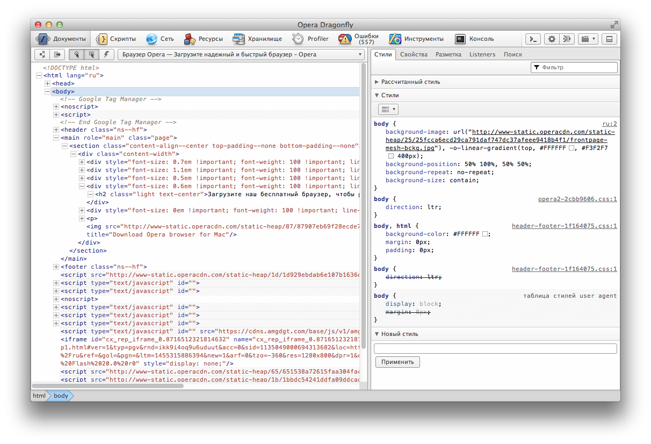This screenshot has height=444, width=651.
Task: Click the color swatch next to #F3F2F7
Action: [x=391, y=155]
